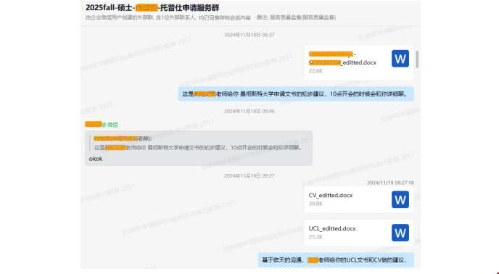The width and height of the screenshot is (499, 274).
Task: Select the message about UCL essay and CV
Action: click(336, 260)
